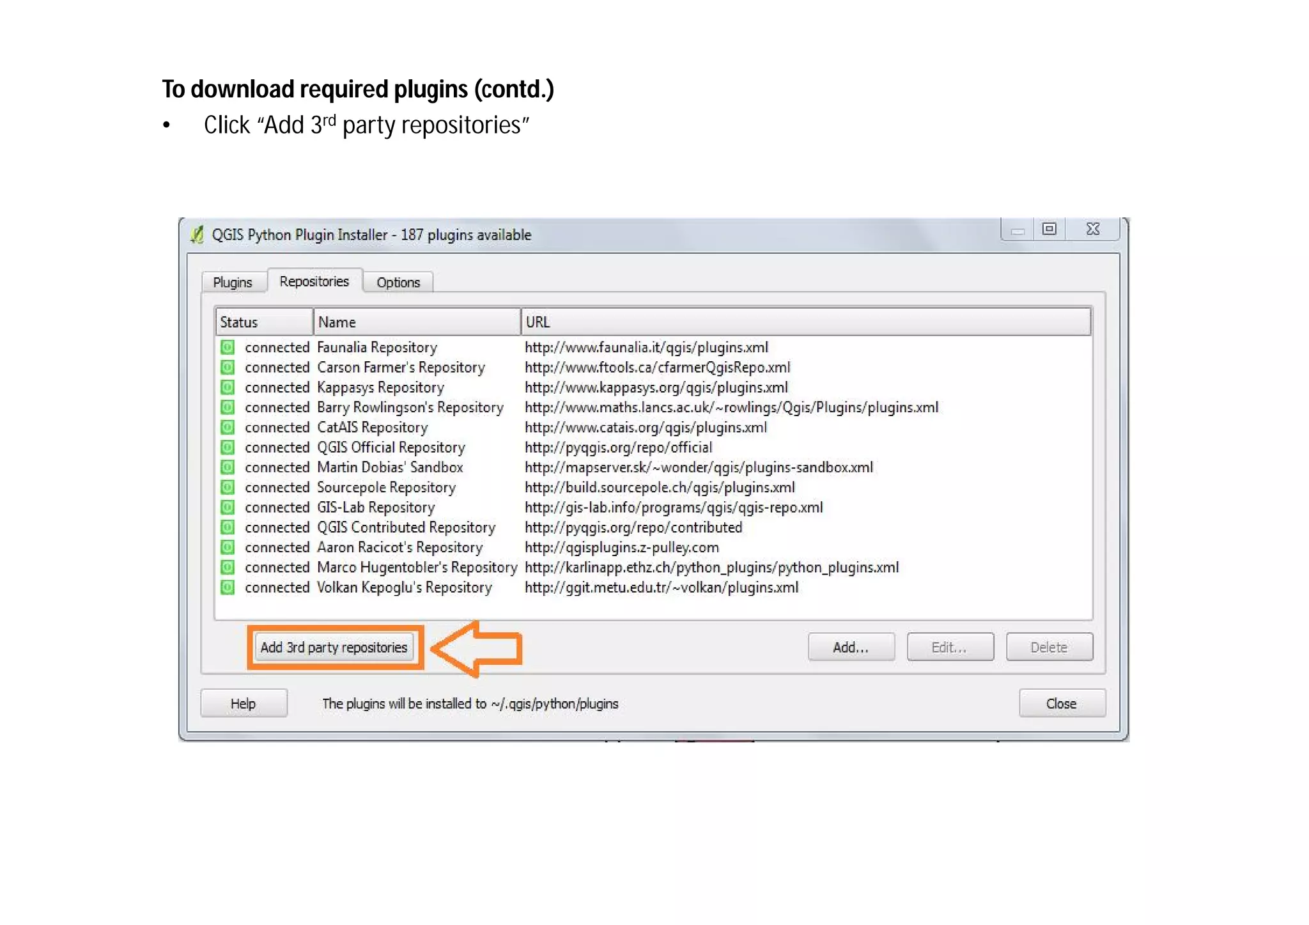This screenshot has width=1309, height=925.
Task: Click URL http://www.ftools.ca/cfarmerQgisRepo.xml
Action: pyautogui.click(x=658, y=367)
